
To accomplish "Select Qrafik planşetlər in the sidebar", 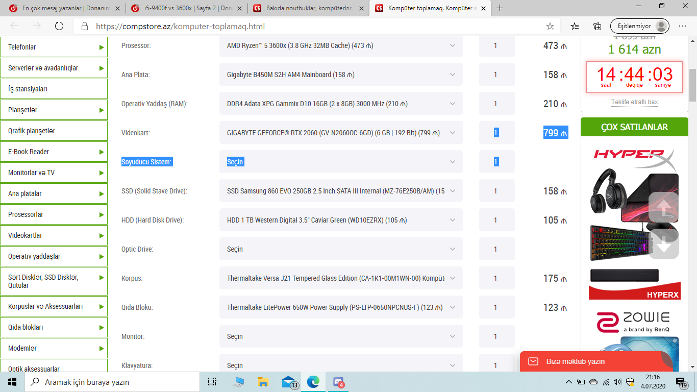I will tap(54, 131).
